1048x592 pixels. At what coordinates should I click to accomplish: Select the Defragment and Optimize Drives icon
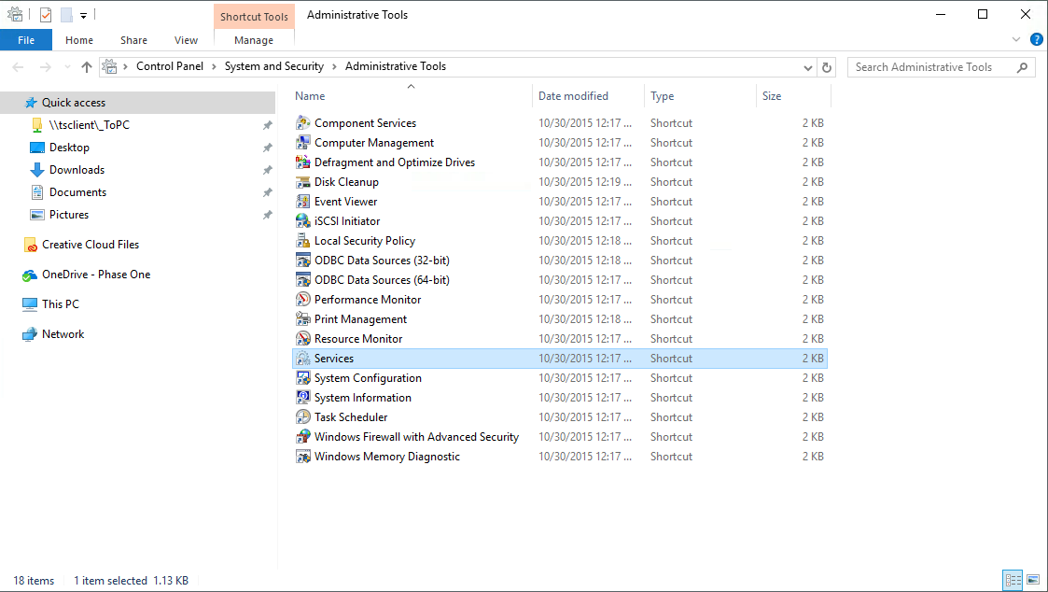click(302, 162)
